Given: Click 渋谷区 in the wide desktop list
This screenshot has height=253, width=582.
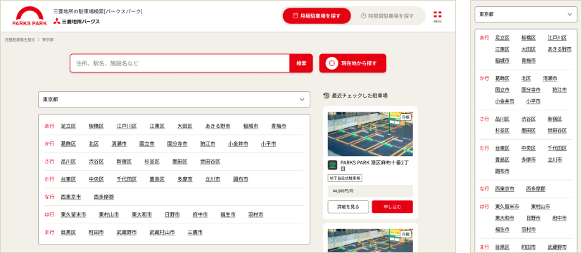Looking at the screenshot, I should (x=96, y=162).
